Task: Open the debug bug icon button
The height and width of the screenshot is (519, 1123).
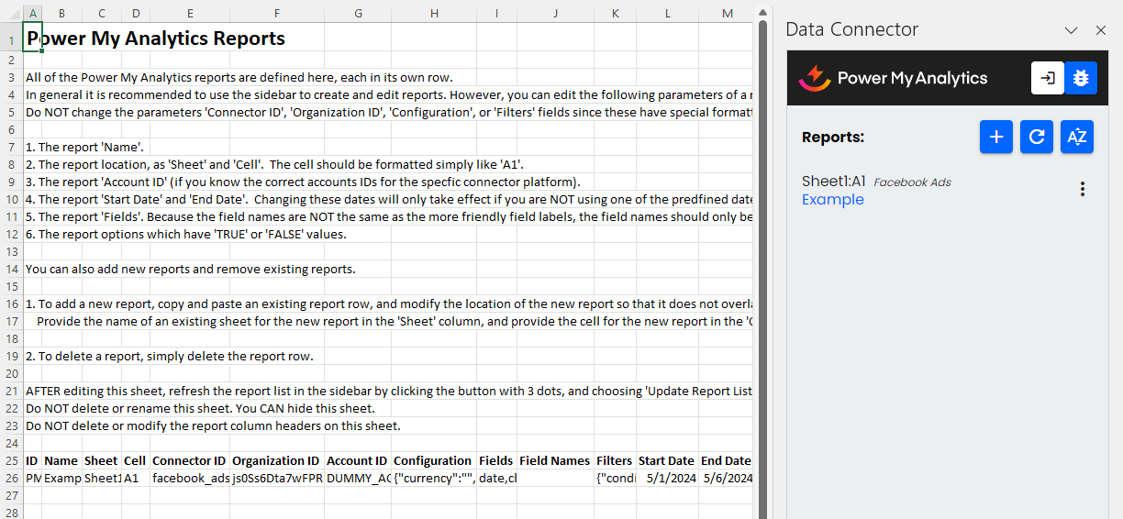Action: click(x=1080, y=78)
